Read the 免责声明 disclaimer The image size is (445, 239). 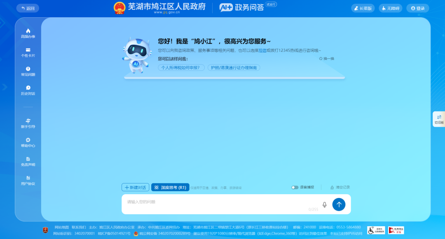28,162
